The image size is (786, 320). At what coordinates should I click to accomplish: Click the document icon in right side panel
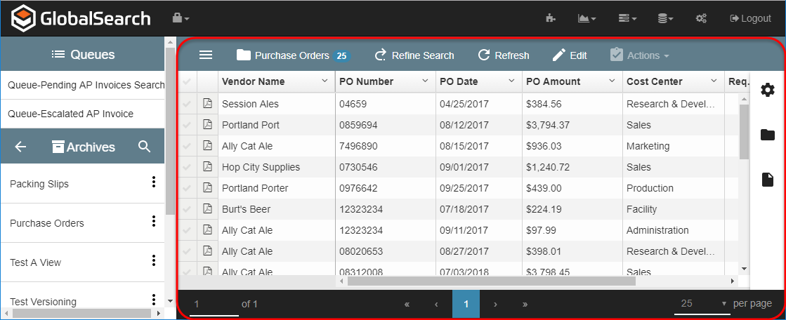coord(768,180)
